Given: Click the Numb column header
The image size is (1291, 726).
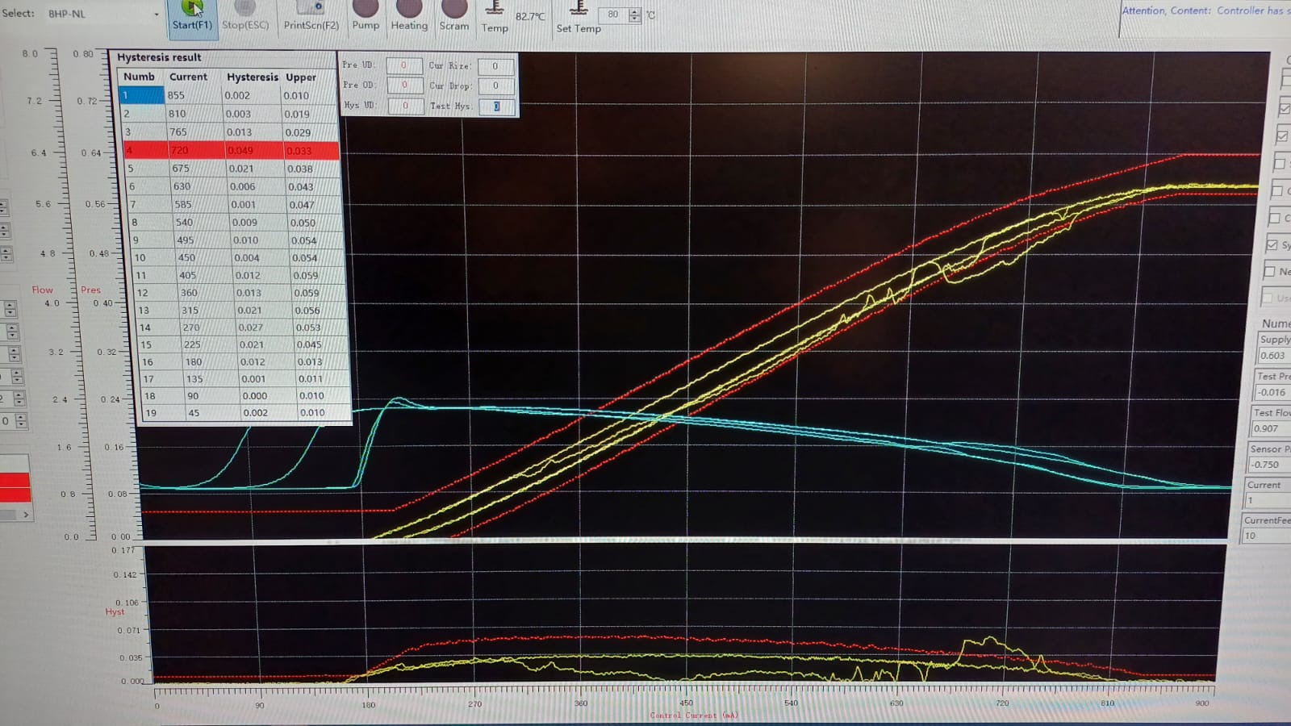Looking at the screenshot, I should tap(139, 77).
